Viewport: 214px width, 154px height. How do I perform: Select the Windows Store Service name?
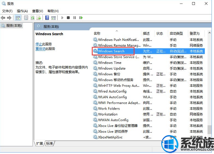(118, 57)
